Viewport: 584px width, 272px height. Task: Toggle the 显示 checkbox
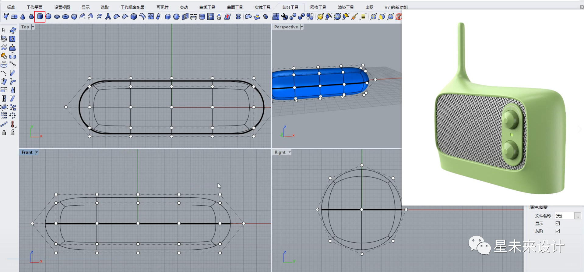tap(558, 223)
